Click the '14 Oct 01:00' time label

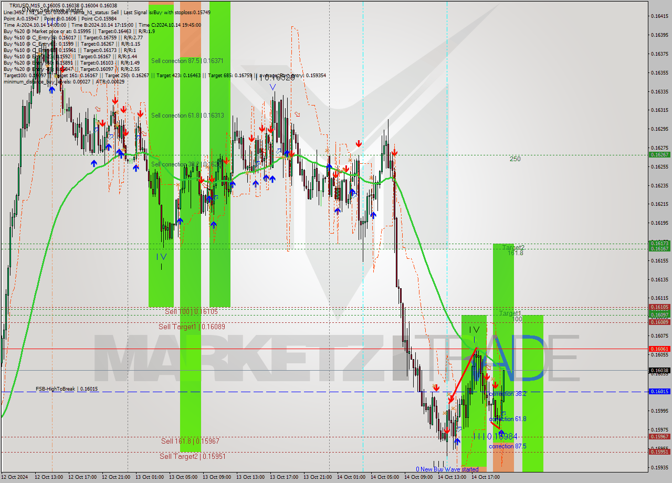tap(351, 477)
